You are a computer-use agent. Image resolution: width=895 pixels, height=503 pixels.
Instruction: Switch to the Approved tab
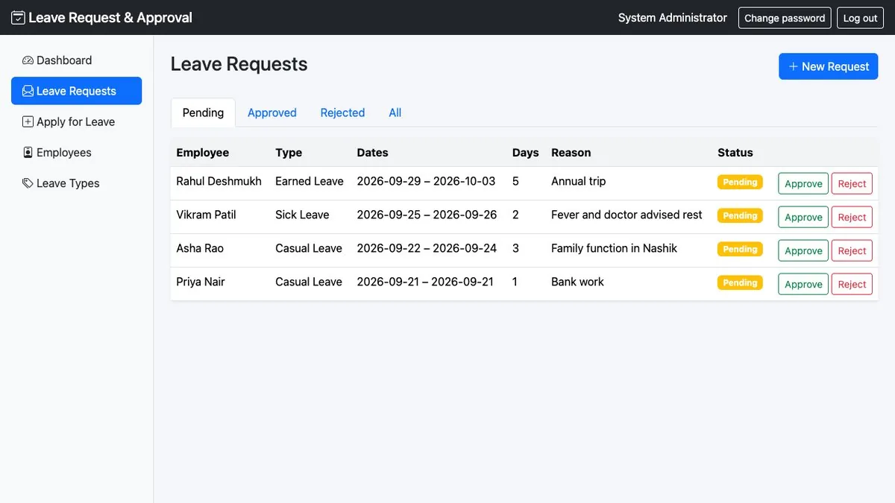pyautogui.click(x=272, y=113)
